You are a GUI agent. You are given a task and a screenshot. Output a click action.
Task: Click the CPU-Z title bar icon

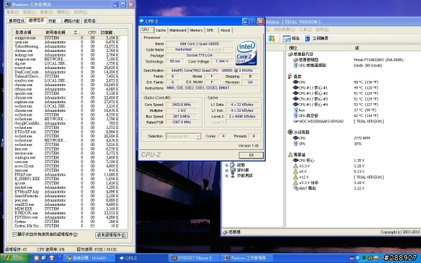pyautogui.click(x=142, y=21)
